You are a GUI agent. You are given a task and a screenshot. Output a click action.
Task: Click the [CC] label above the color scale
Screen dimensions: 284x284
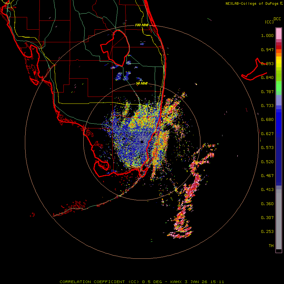pyautogui.click(x=269, y=22)
